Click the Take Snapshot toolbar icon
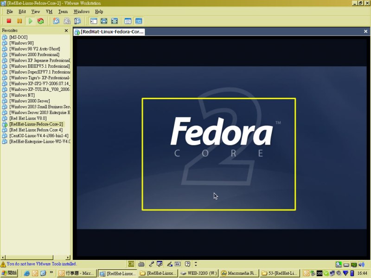The image size is (371, 278). pyautogui.click(x=56, y=21)
